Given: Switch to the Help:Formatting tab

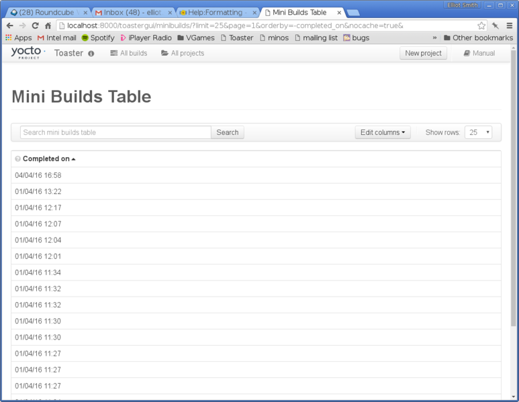Looking at the screenshot, I should click(216, 13).
